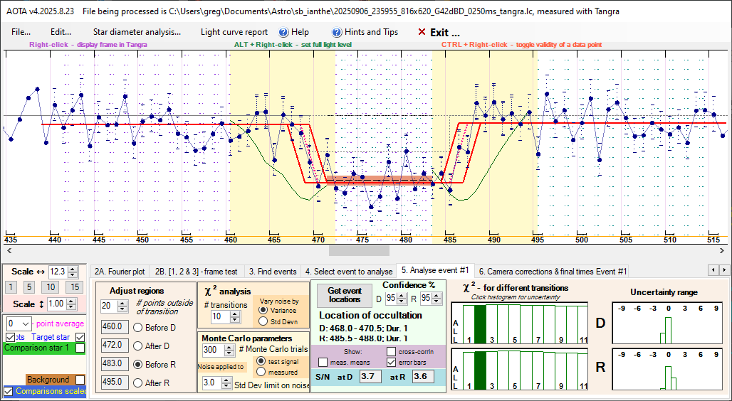This screenshot has height=401, width=732.
Task: Uncheck the error bars checkbox
Action: tap(391, 362)
